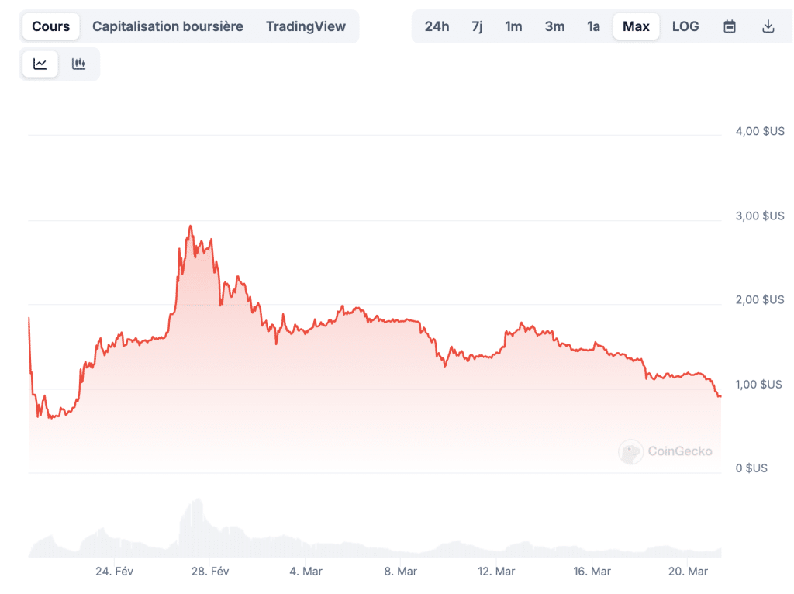
Task: Open the Cours tab
Action: tap(51, 26)
